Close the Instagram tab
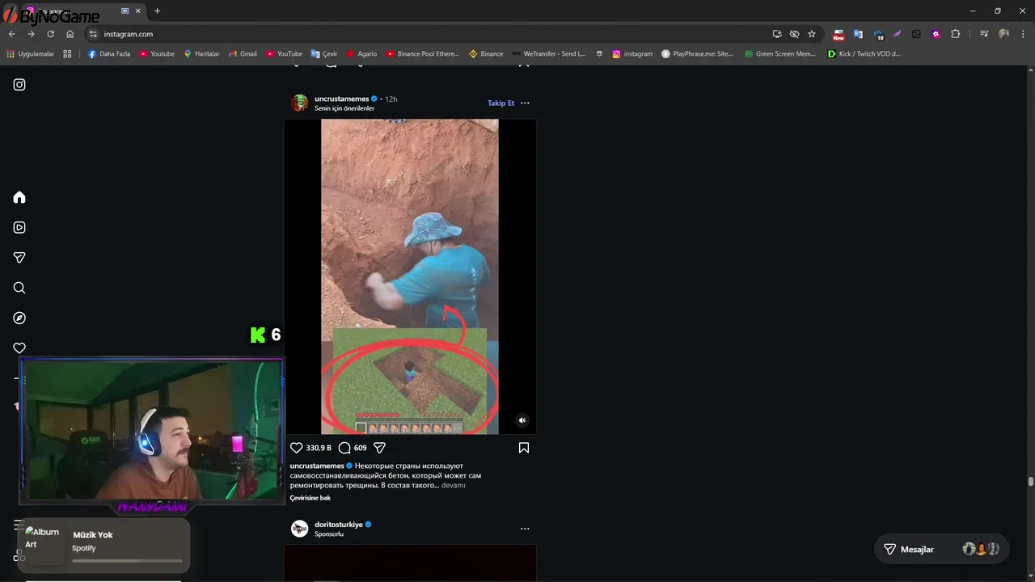1035x582 pixels. [138, 11]
